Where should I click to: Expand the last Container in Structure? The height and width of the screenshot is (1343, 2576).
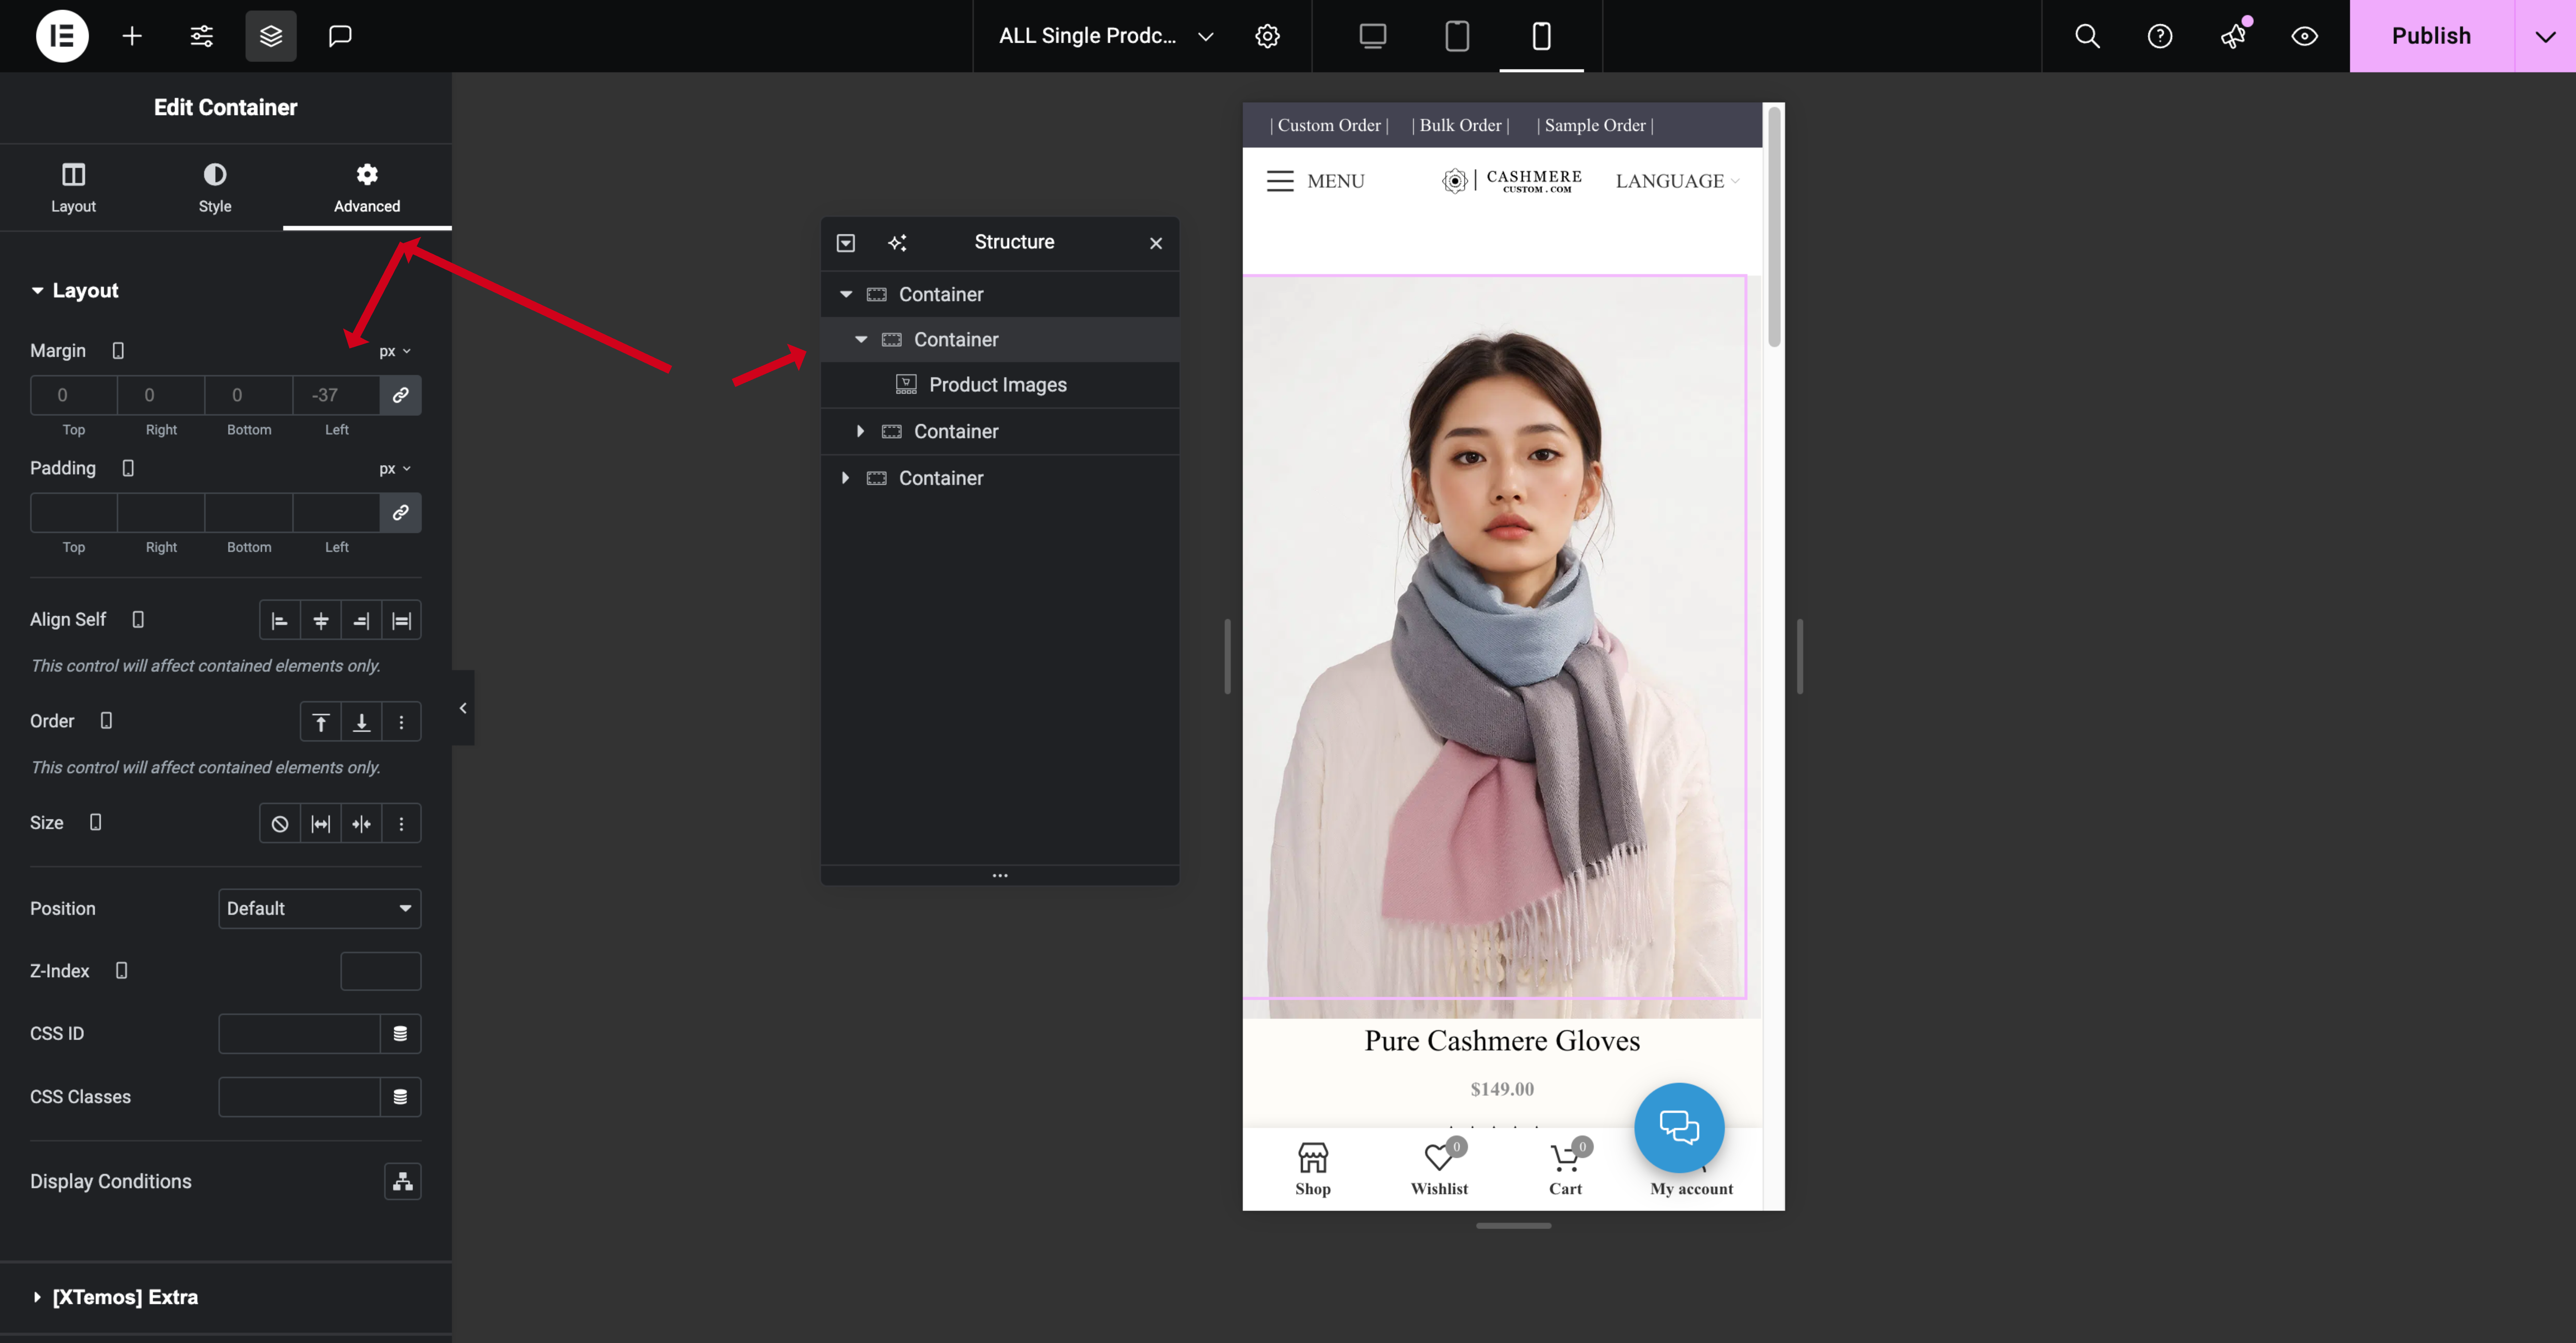[846, 478]
